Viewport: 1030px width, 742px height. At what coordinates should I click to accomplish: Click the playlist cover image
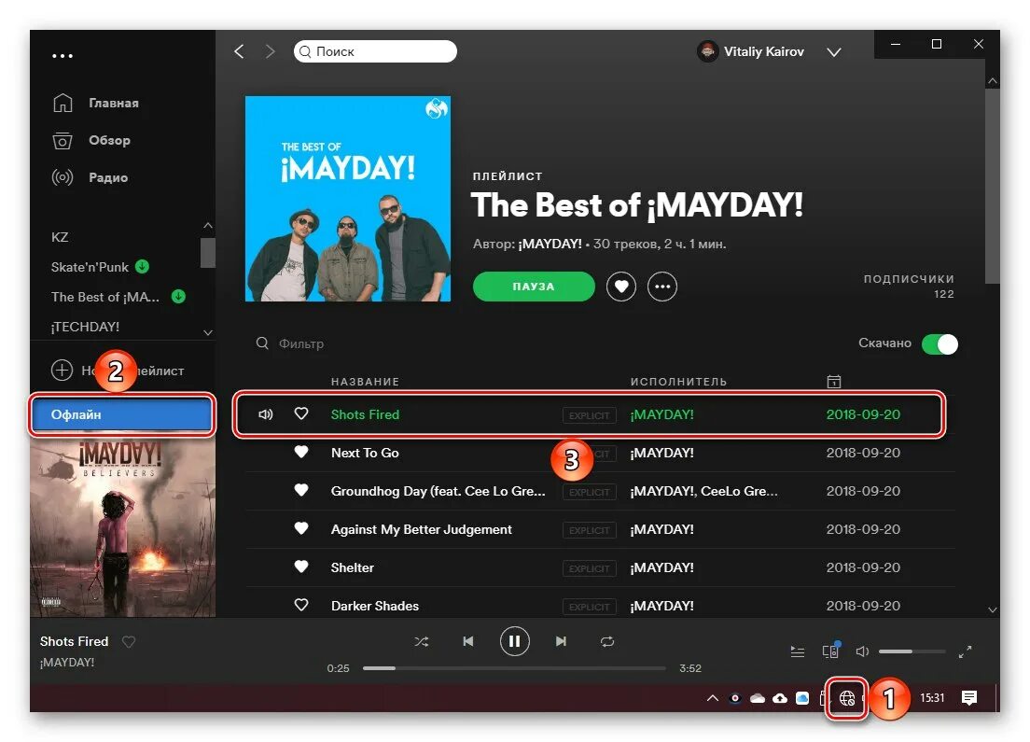click(x=348, y=199)
